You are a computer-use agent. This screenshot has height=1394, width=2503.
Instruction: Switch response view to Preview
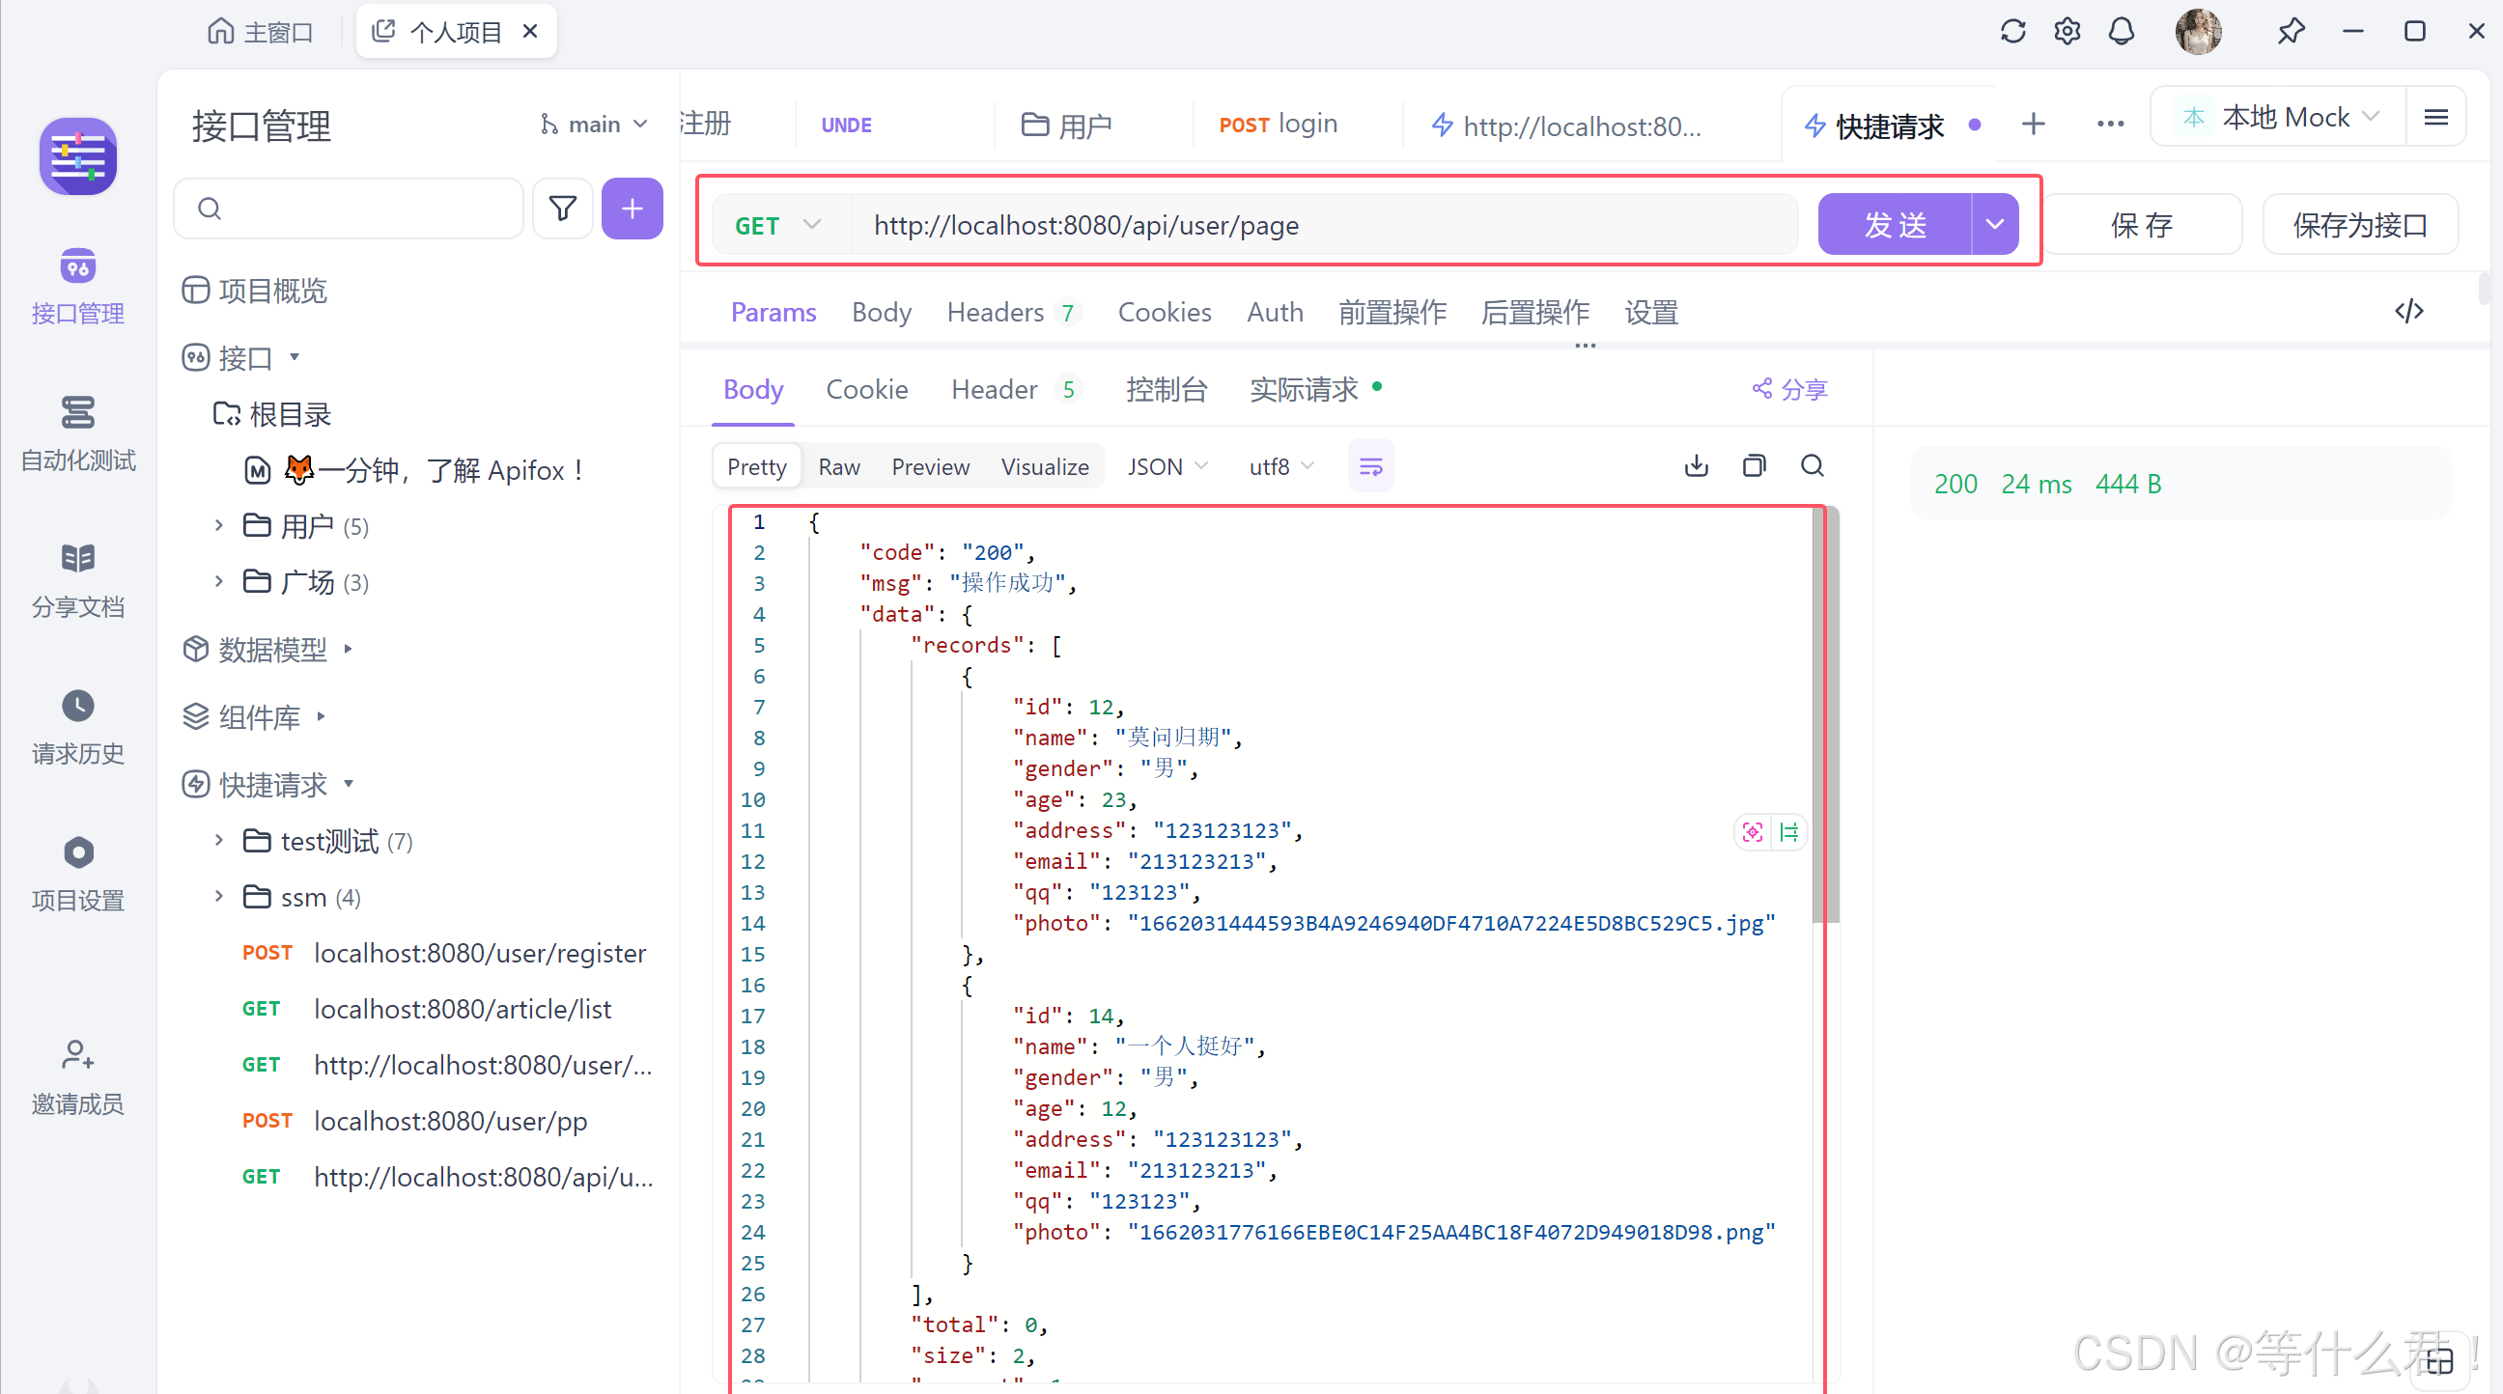[930, 467]
